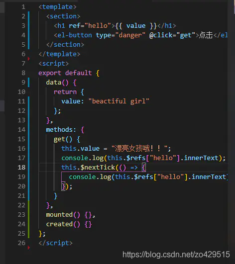Click the closing </template> tag on line 6
The height and width of the screenshot is (264, 235).
tap(59, 54)
